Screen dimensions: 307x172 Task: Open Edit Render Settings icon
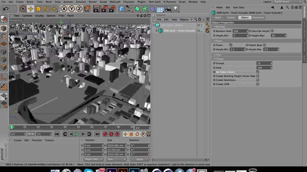(x=112, y=9)
